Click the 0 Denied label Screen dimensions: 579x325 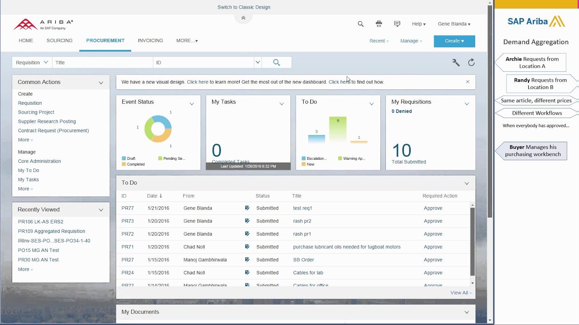tap(402, 111)
